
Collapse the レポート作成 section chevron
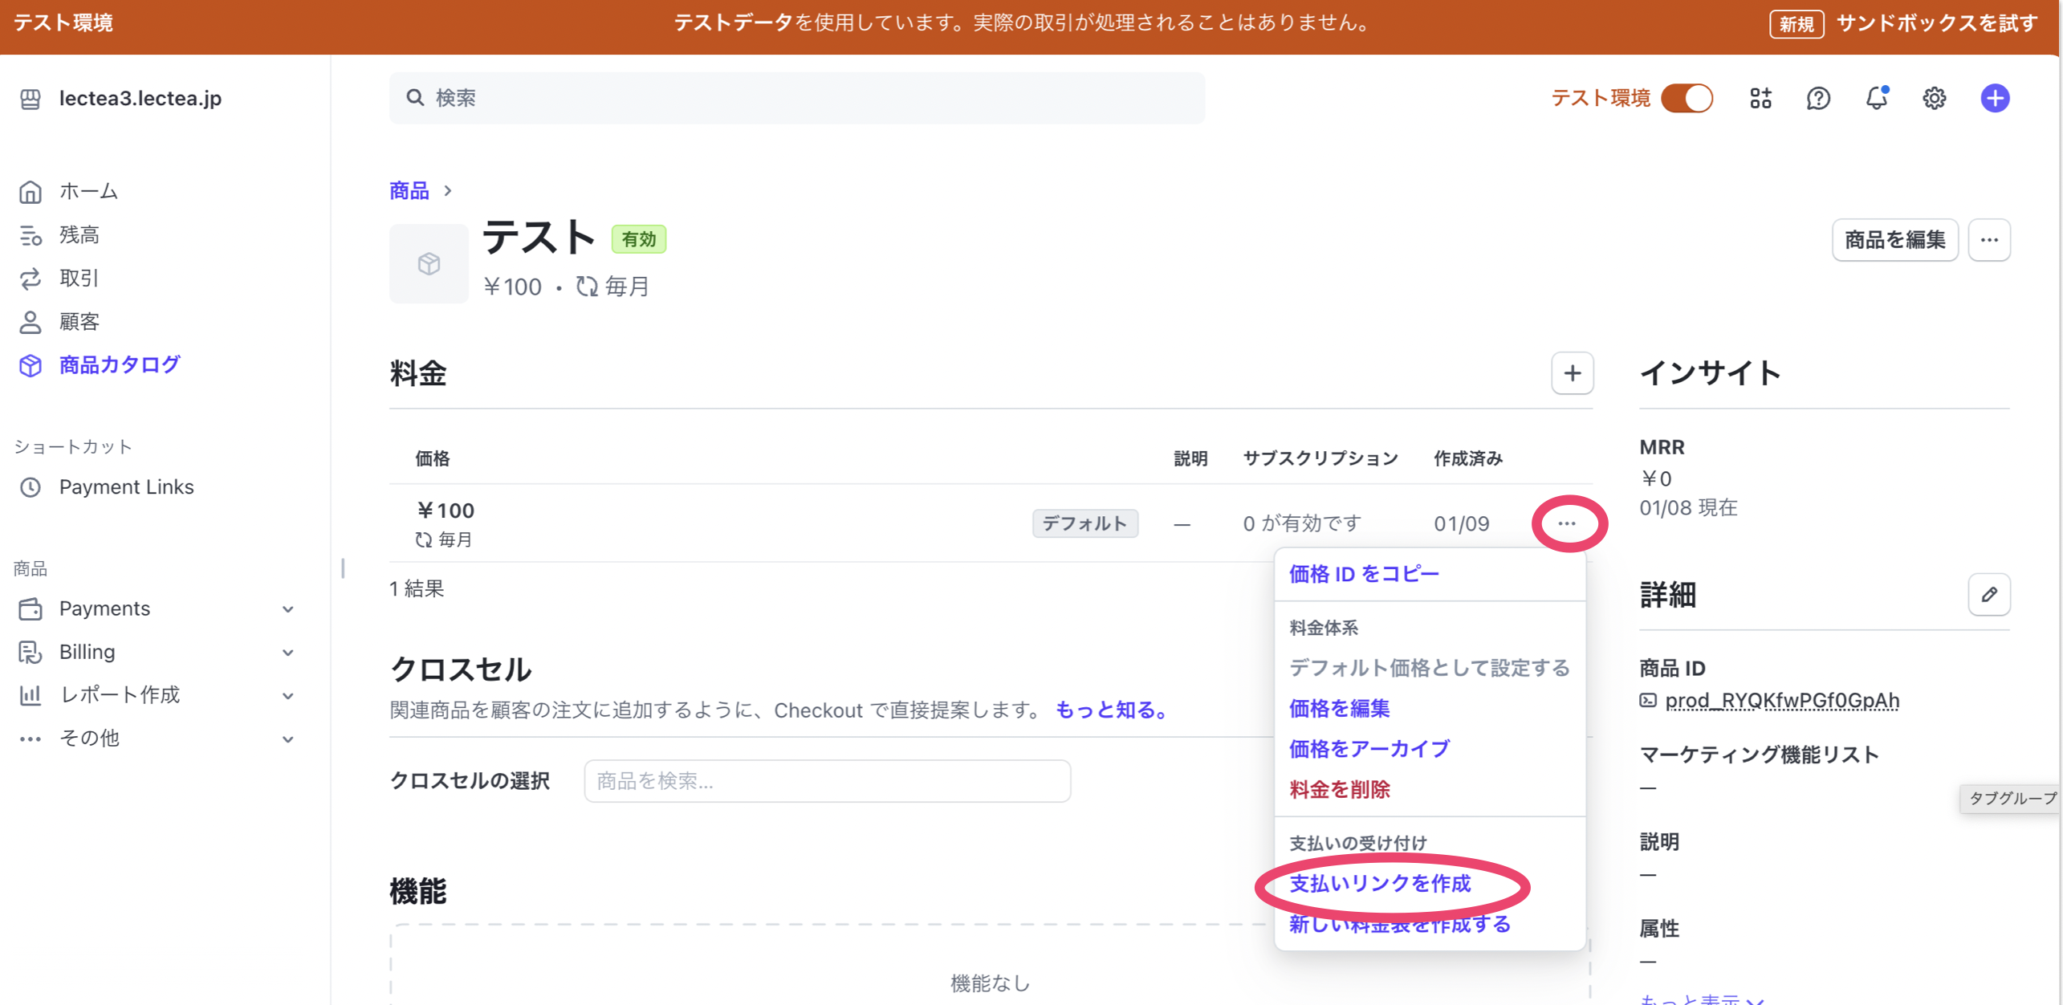[x=288, y=695]
